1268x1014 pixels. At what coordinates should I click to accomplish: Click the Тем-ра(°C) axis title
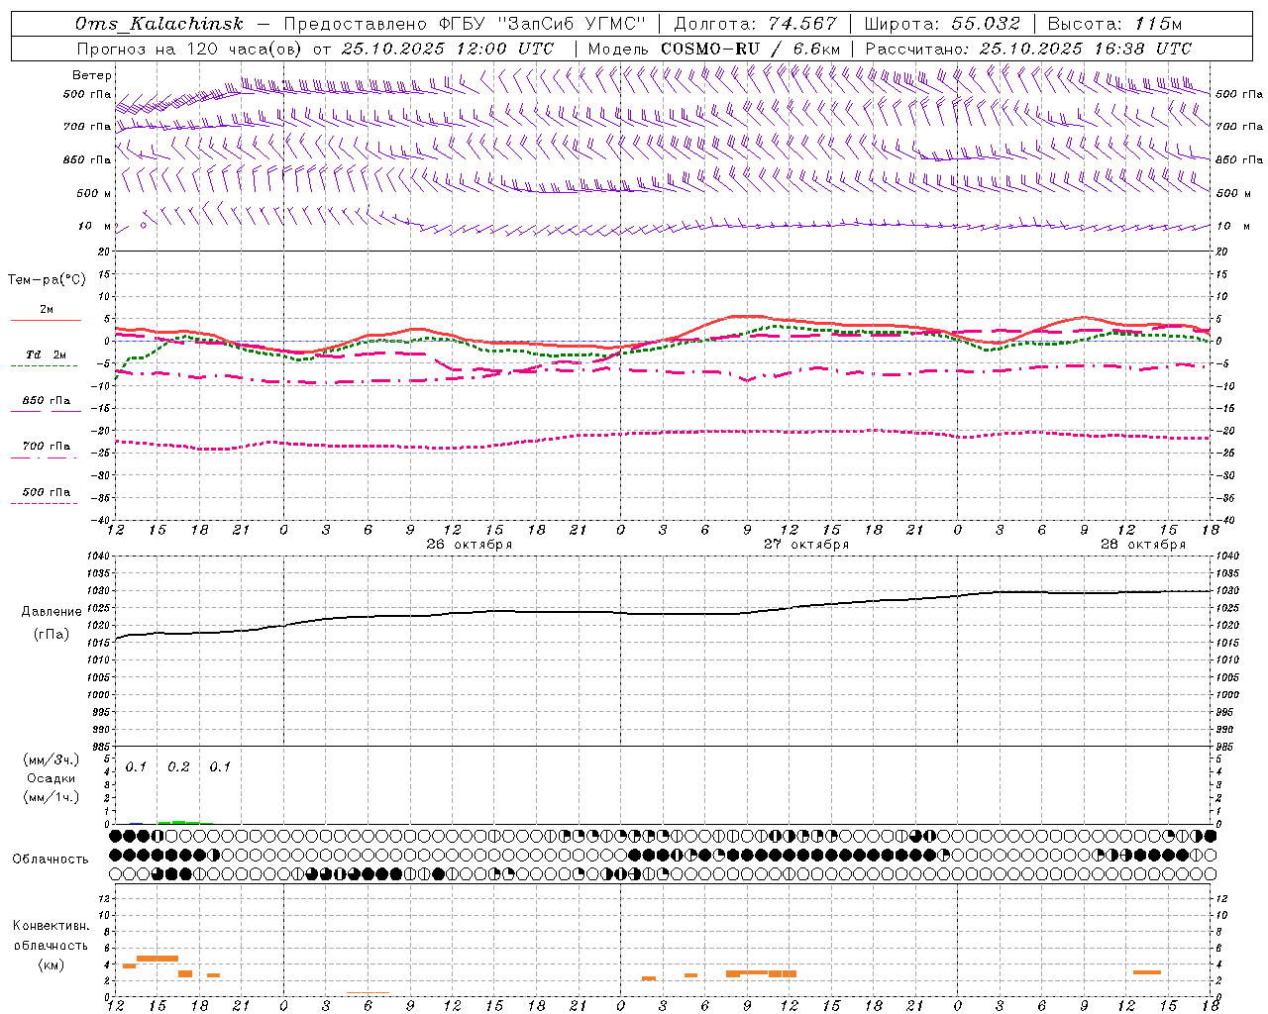point(47,280)
